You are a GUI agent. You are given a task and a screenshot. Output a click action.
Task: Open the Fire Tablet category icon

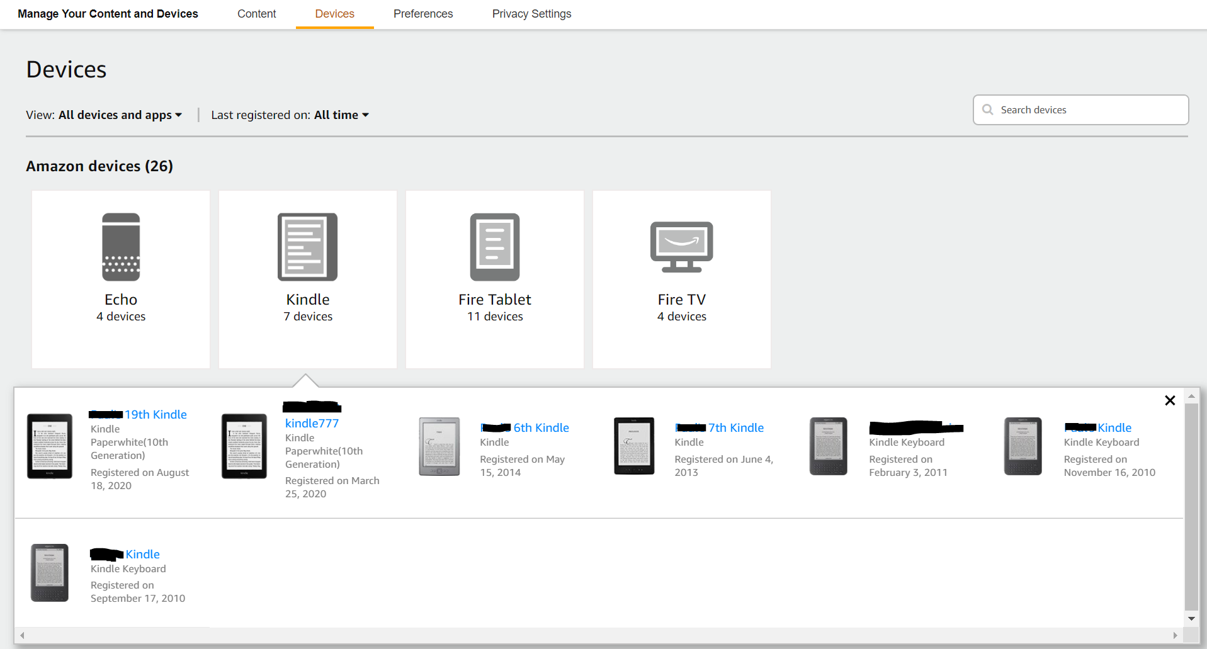point(494,247)
